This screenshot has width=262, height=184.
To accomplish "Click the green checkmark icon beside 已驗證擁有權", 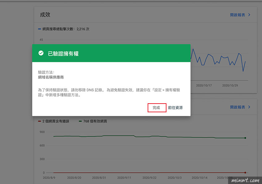I will 41,53.
